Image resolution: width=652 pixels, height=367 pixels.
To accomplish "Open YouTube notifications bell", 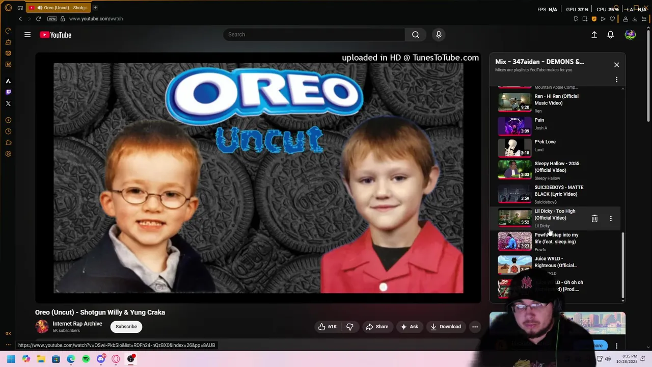I will pyautogui.click(x=610, y=35).
